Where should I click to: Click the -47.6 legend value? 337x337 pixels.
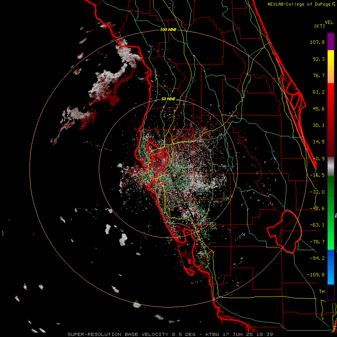click(317, 209)
